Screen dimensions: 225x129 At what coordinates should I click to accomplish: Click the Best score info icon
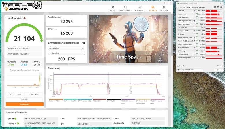coord(39,62)
